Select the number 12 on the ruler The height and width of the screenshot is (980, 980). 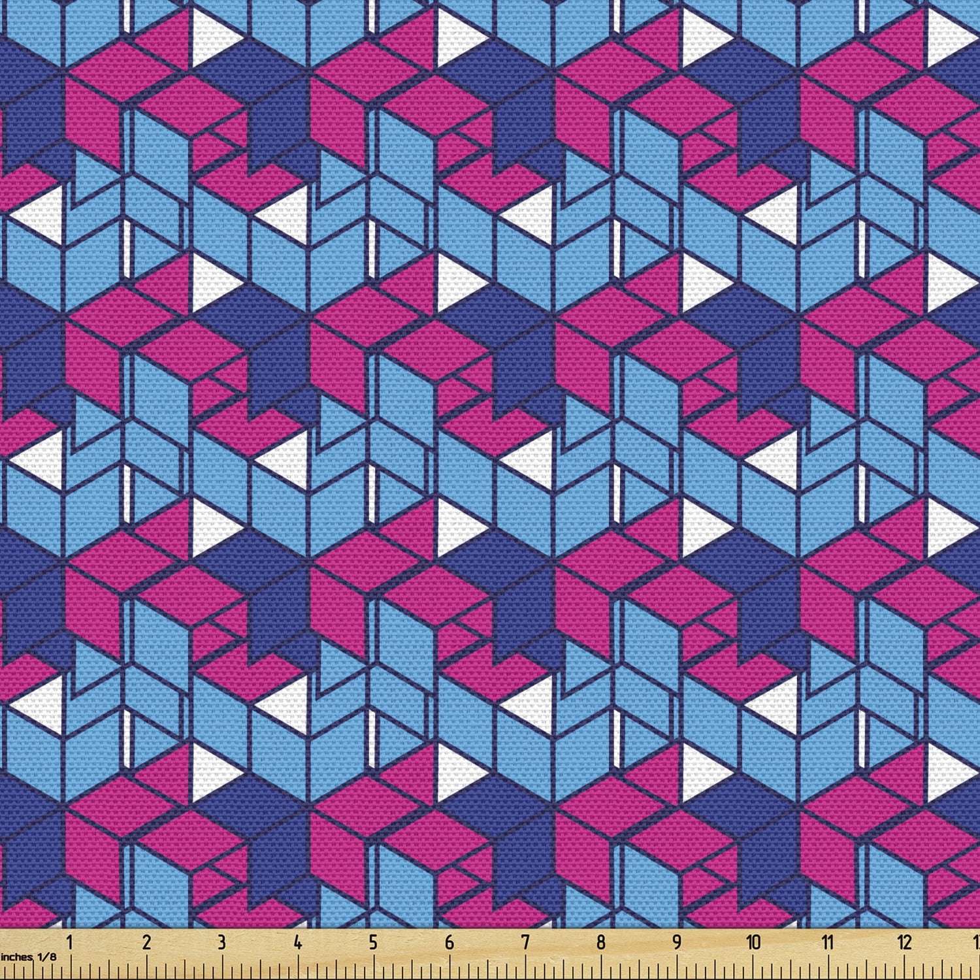[904, 942]
